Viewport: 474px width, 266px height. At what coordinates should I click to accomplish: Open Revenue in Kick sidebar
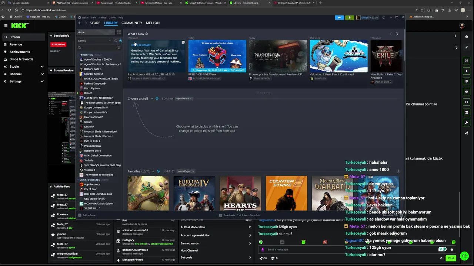[16, 44]
